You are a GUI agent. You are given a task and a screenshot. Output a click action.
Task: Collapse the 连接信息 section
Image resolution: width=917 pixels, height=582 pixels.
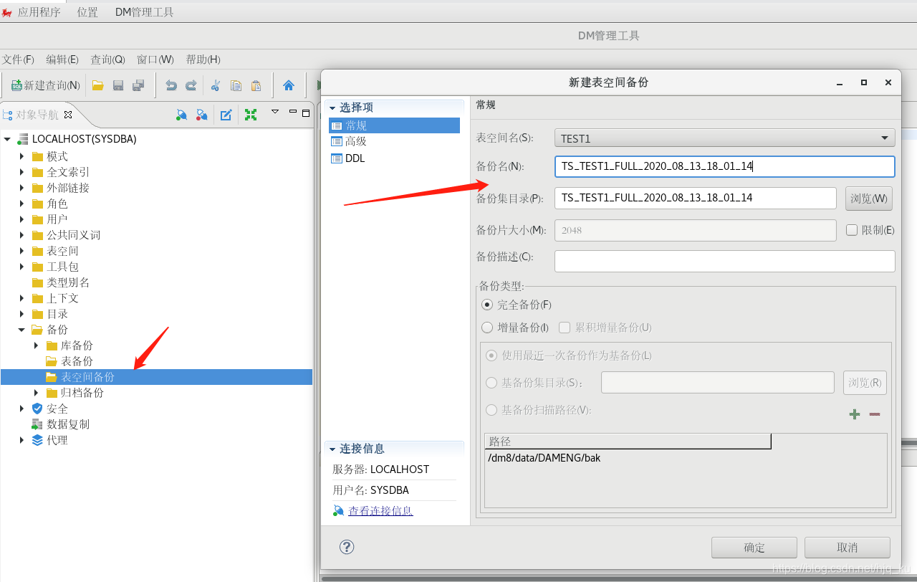pos(332,449)
